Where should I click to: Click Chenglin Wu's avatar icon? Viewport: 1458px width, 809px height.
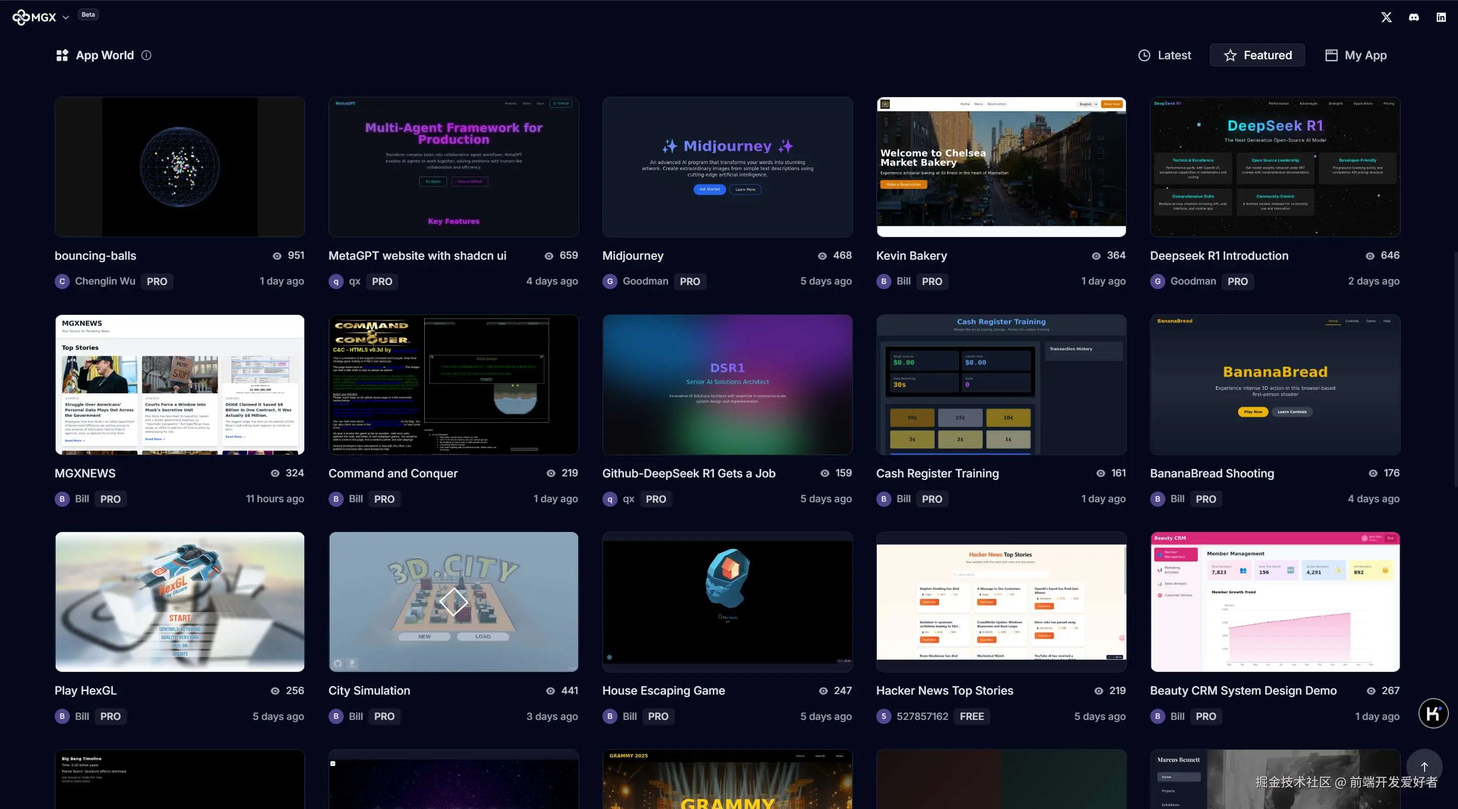[62, 281]
